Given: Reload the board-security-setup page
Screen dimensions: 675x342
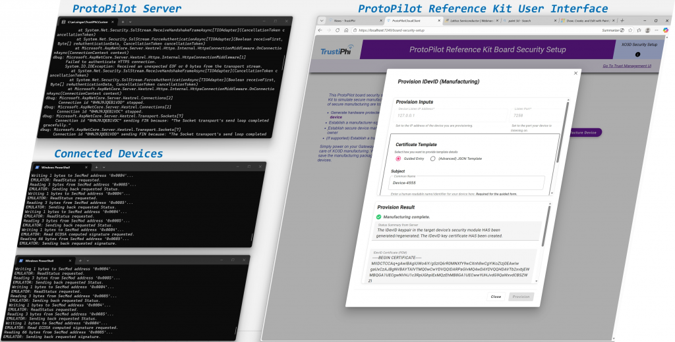Looking at the screenshot, I should point(337,30).
